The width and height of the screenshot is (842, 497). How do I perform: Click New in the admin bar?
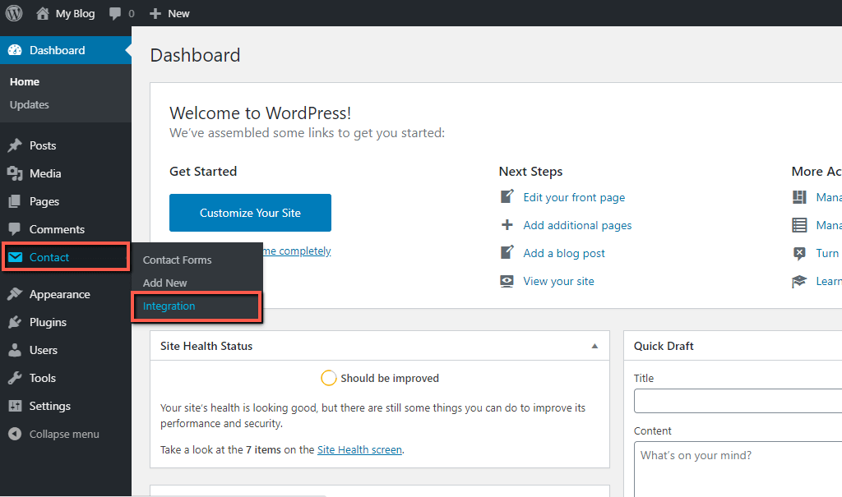[178, 13]
